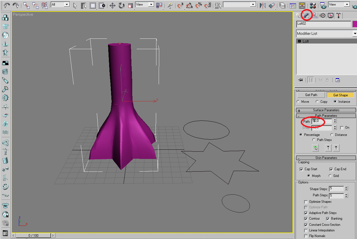Screen dimensions: 357x239
Task: Open the Select by Name list tool
Action: coord(84,5)
